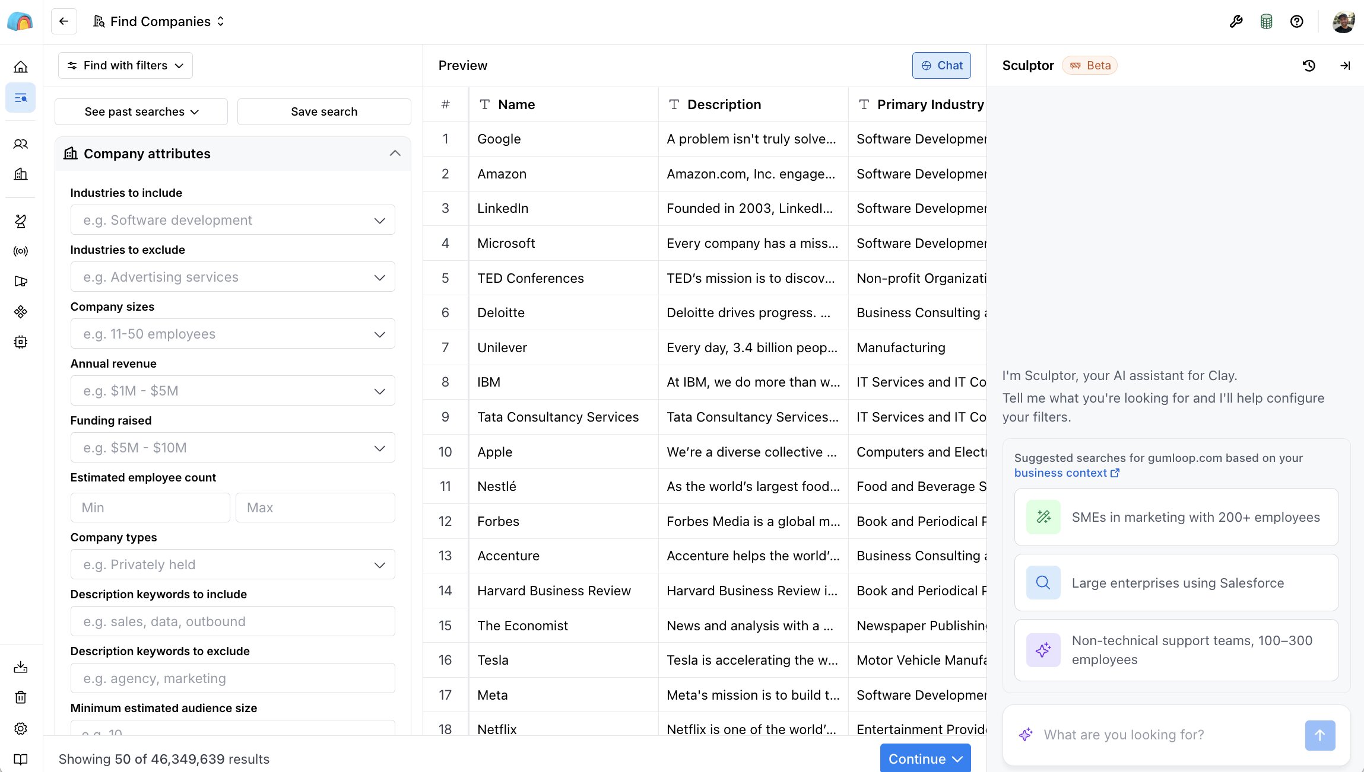This screenshot has width=1364, height=772.
Task: Select the search list sidebar icon
Action: click(21, 98)
